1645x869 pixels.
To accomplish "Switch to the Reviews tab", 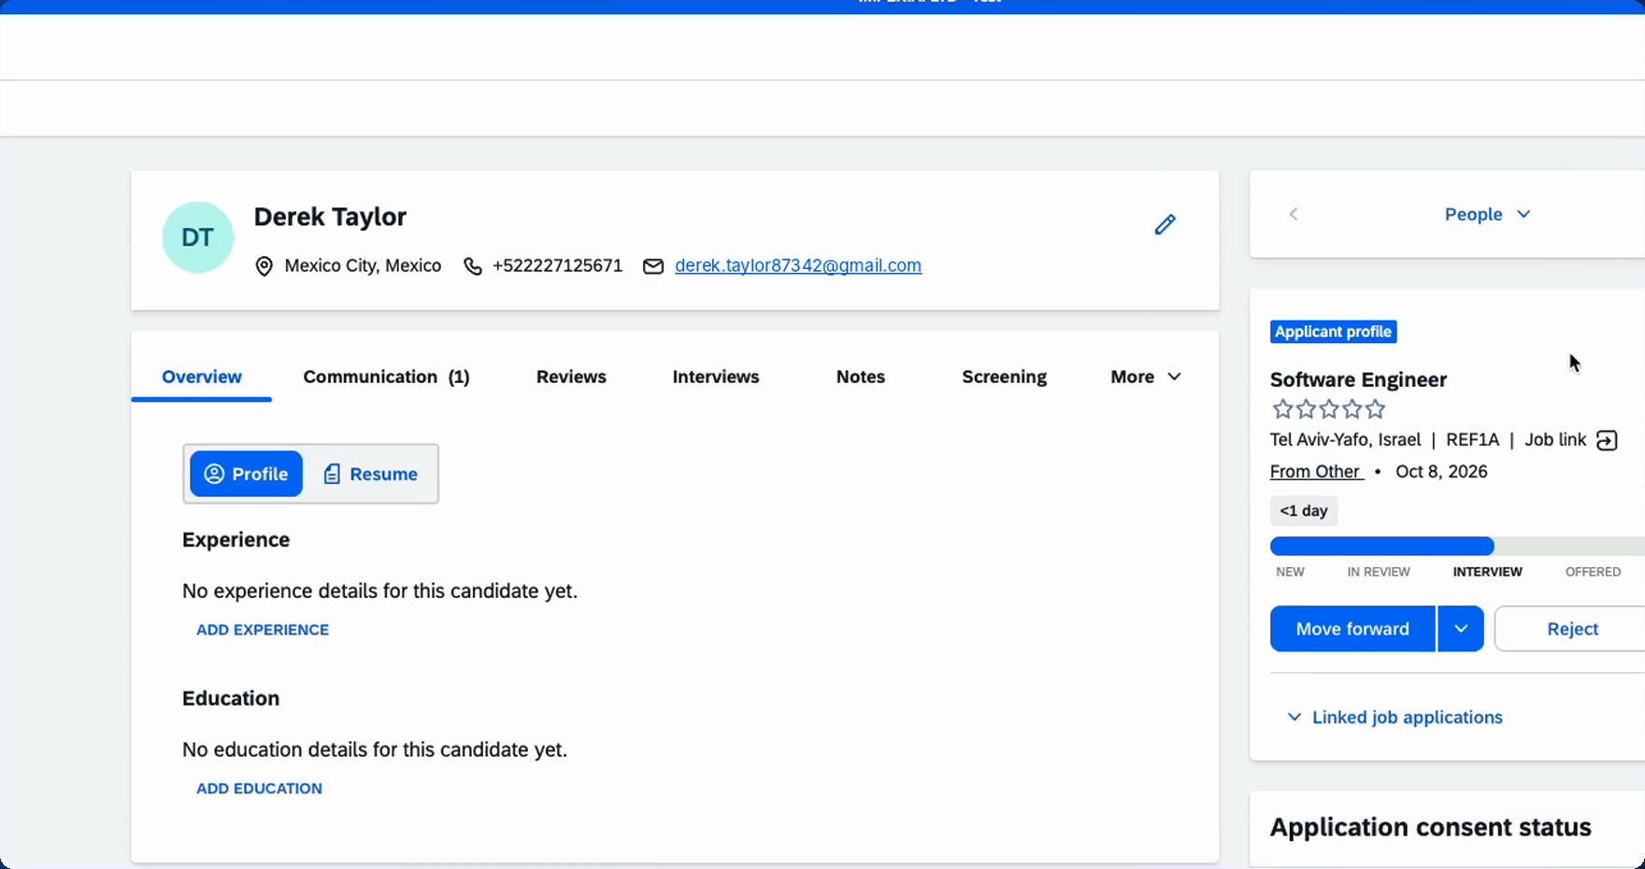I will click(571, 377).
